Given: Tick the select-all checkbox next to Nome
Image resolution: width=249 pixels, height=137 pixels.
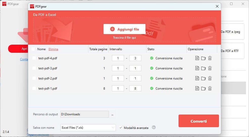Looking at the screenshot, I should pos(33,49).
